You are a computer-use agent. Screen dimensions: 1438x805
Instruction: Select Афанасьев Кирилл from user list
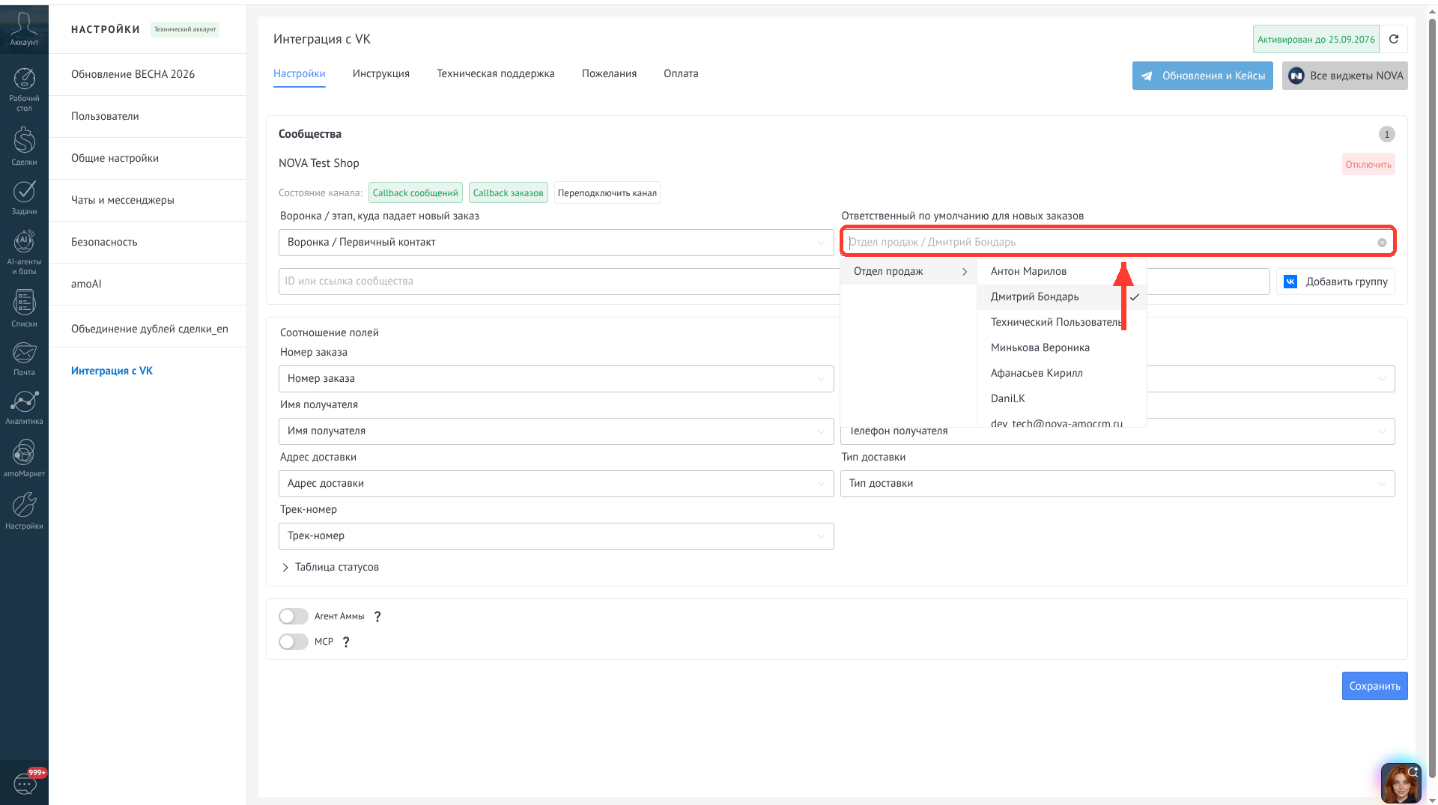point(1061,374)
